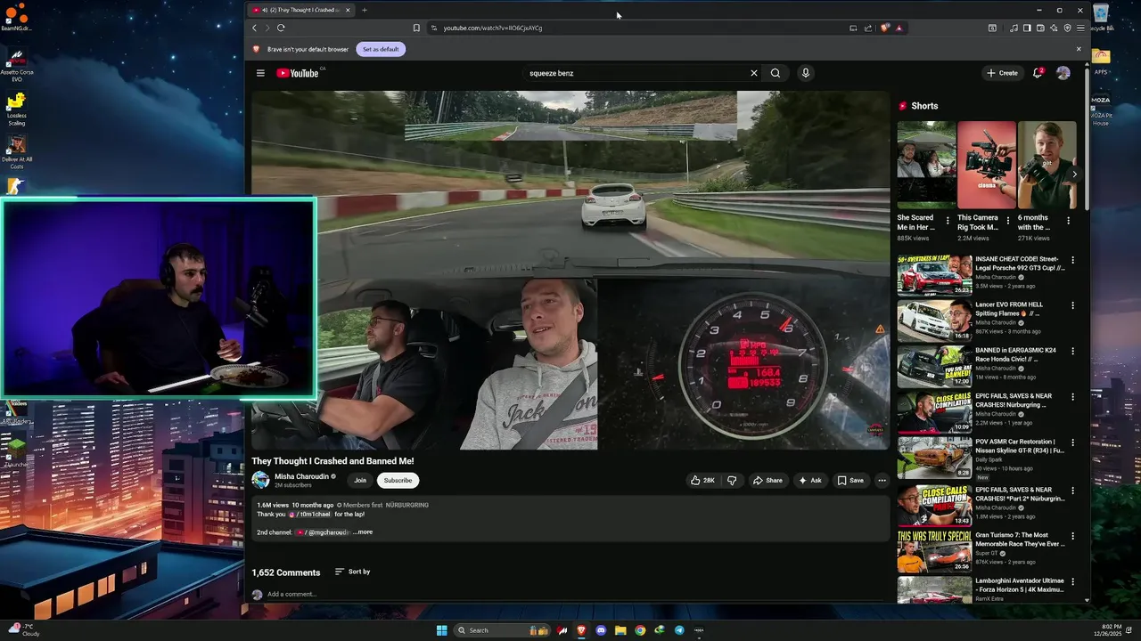This screenshot has width=1141, height=641.
Task: Click the Brave address bar URL
Action: [493, 28]
